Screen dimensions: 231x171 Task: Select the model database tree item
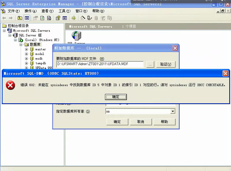pyautogui.click(x=40, y=54)
